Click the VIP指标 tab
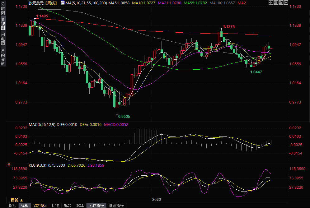The height and width of the screenshot is (208, 310). [x=40, y=206]
